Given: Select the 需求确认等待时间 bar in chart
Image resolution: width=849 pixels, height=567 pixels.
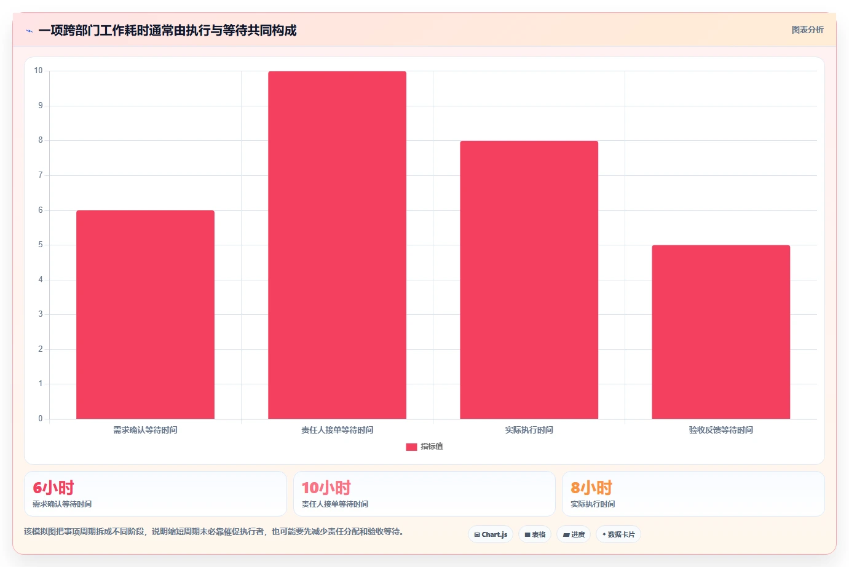Looking at the screenshot, I should [x=145, y=315].
